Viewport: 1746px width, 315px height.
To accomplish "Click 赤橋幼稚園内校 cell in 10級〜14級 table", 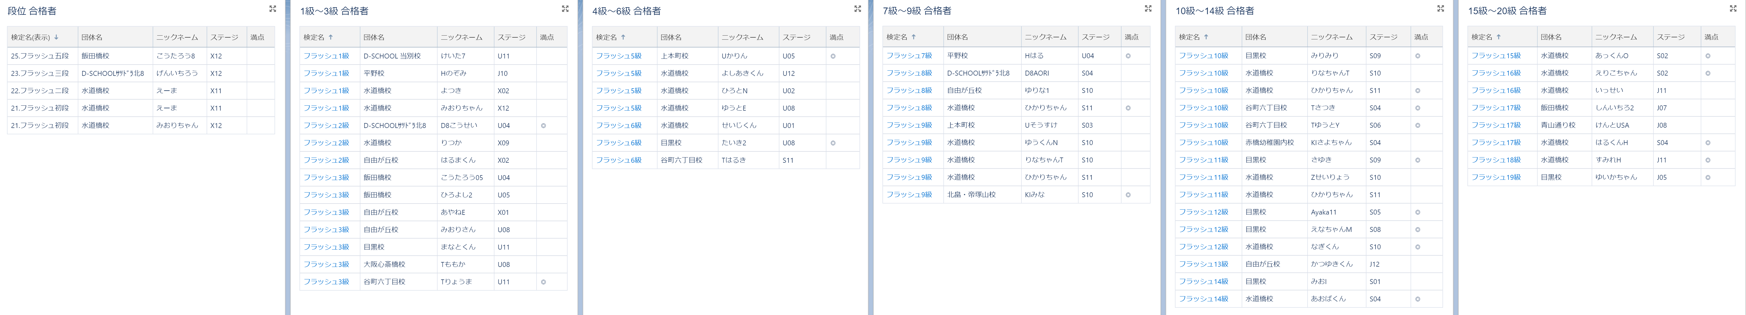I will click(x=1274, y=143).
